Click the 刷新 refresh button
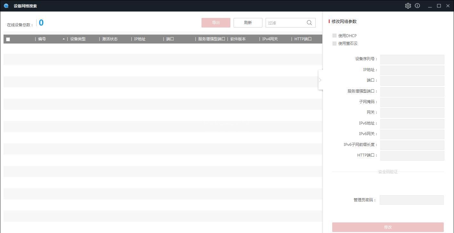This screenshot has width=454, height=233. 248,23
